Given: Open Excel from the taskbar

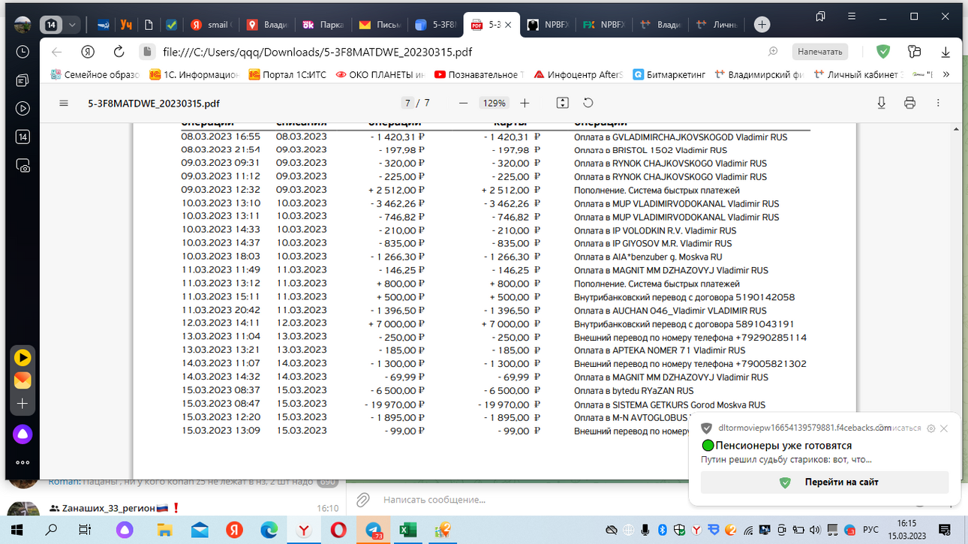Looking at the screenshot, I should (x=407, y=530).
